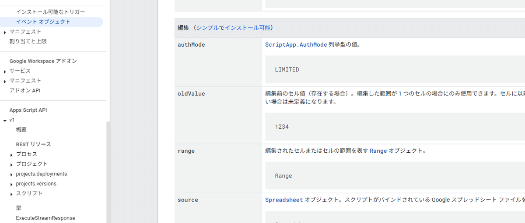The height and width of the screenshot is (223, 525).
Task: Open 割り当てと上限 page
Action: (x=28, y=41)
